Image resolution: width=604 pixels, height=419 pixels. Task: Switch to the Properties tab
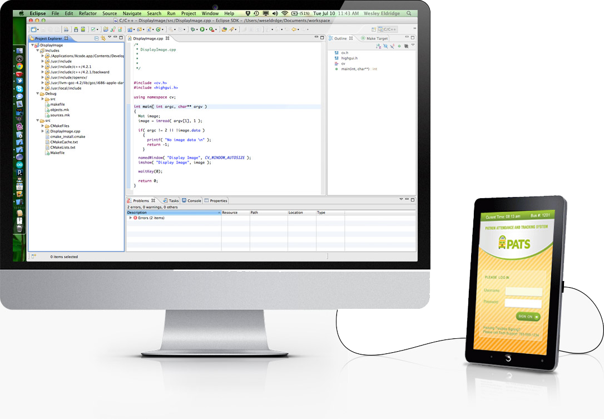click(216, 200)
